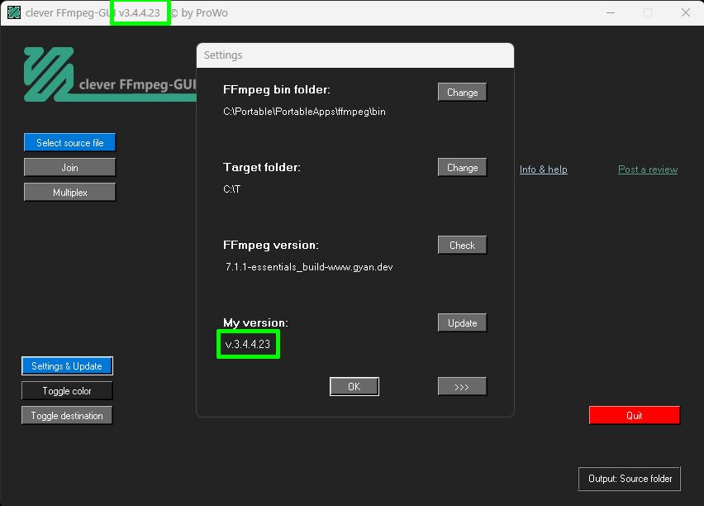Click the Select source file button
Viewport: 704px width, 506px height.
tap(69, 142)
